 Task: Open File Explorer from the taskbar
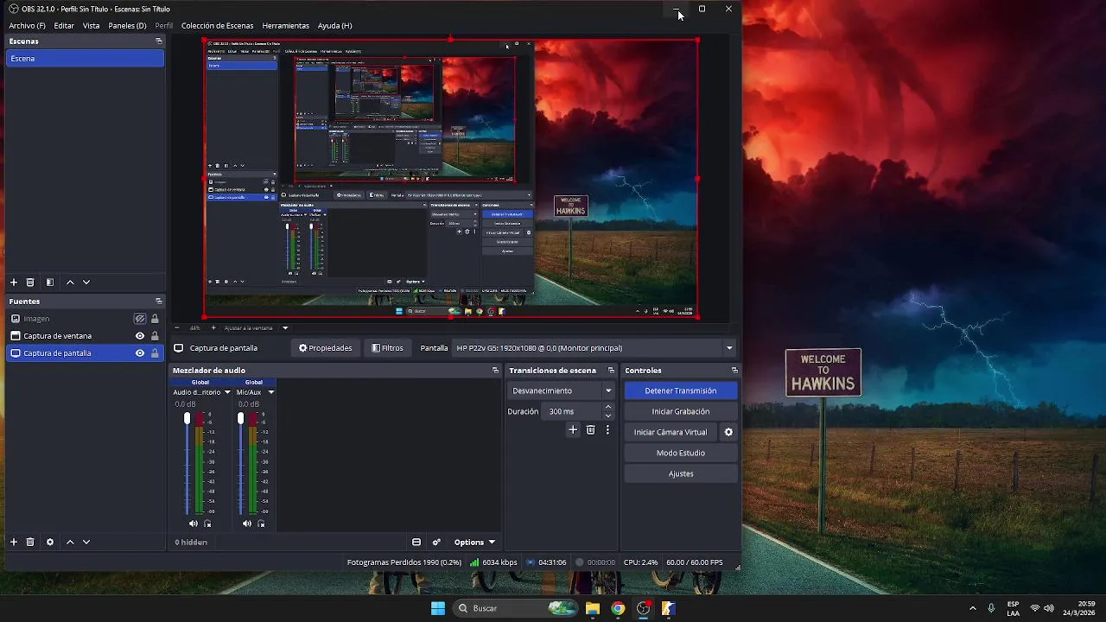click(593, 608)
